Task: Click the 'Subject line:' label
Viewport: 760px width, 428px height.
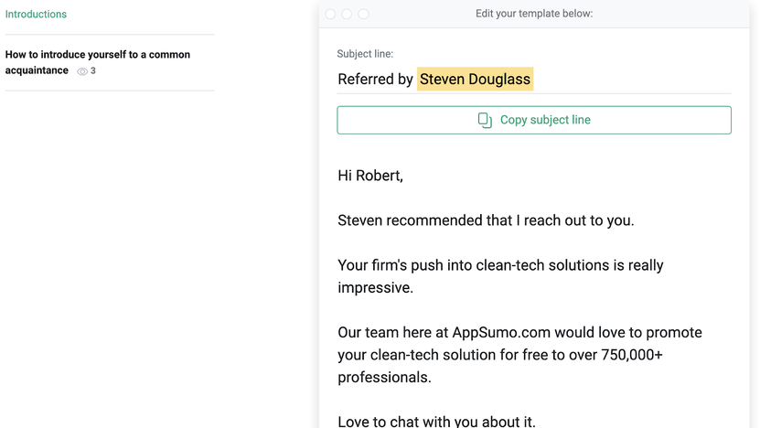Action: (365, 54)
